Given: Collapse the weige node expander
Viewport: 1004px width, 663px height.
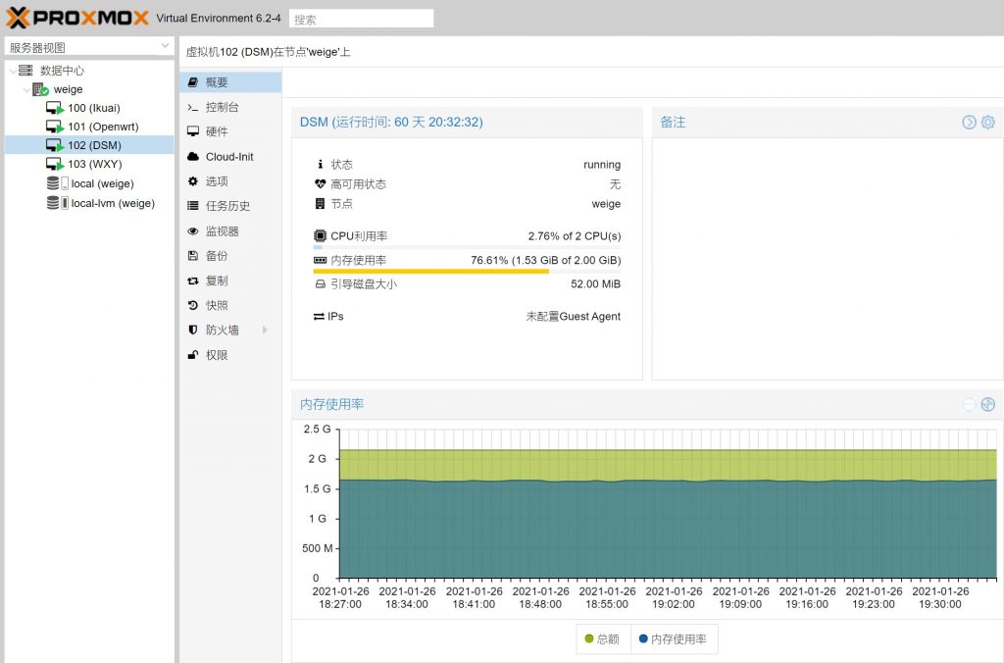Looking at the screenshot, I should pos(26,89).
